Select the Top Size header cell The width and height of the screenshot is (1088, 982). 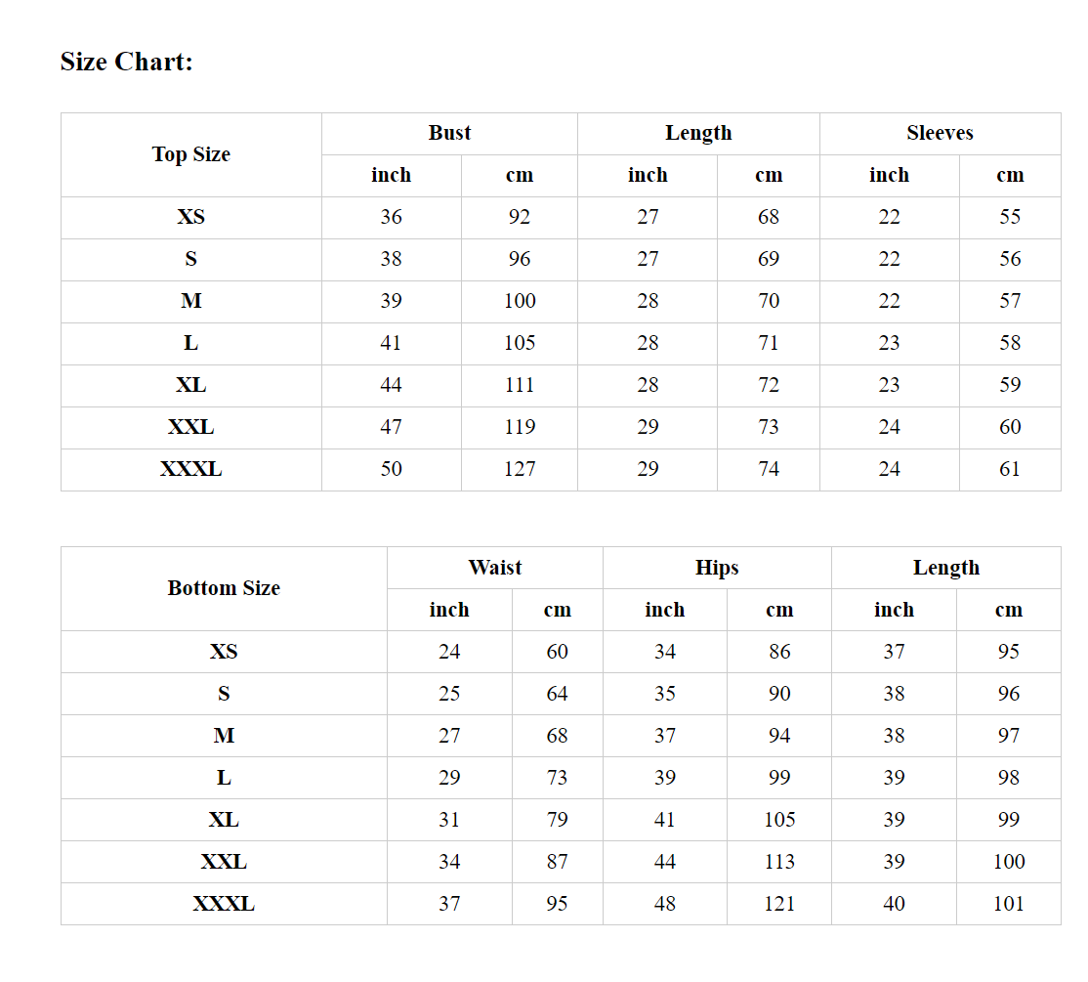pyautogui.click(x=190, y=154)
